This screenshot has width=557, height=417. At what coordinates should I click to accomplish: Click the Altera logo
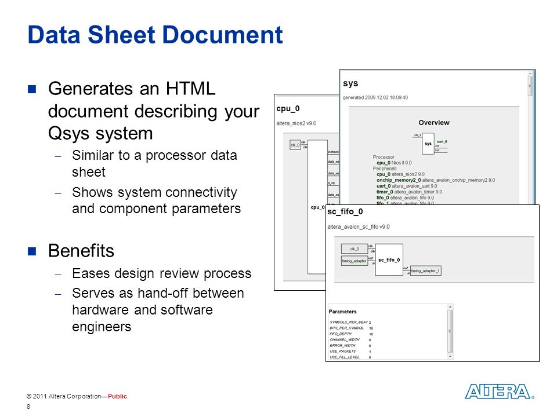coord(499,392)
